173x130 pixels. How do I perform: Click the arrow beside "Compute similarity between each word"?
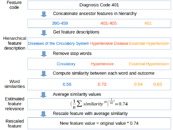44,74
